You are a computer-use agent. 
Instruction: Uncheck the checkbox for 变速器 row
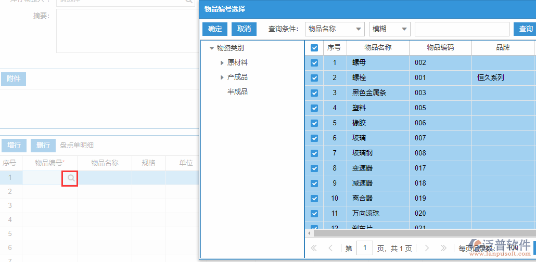(314, 168)
